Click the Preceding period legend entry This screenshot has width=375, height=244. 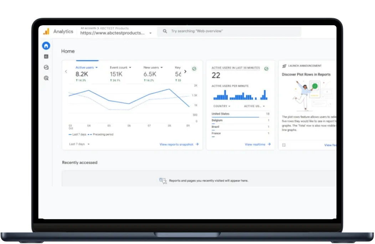tap(101, 135)
